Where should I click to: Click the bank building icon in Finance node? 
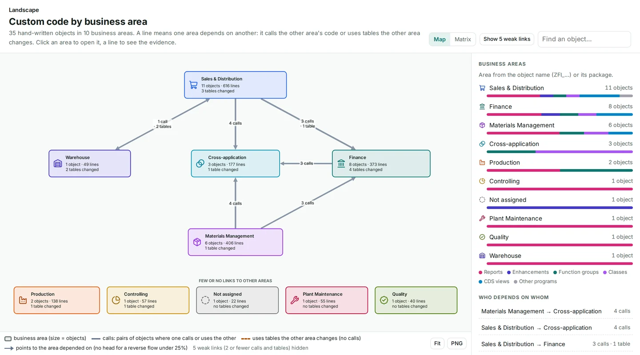coord(341,163)
